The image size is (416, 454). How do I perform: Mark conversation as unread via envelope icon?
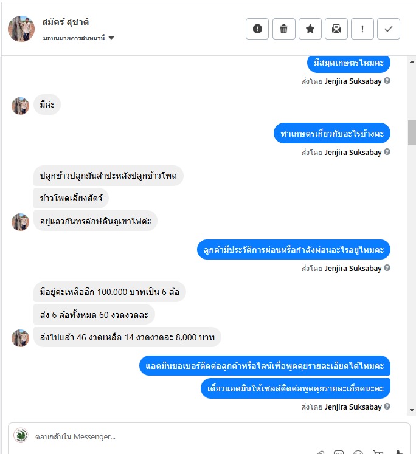tap(336, 29)
